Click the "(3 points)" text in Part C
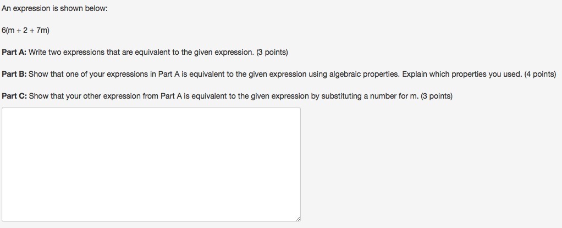This screenshot has width=562, height=228. point(437,96)
